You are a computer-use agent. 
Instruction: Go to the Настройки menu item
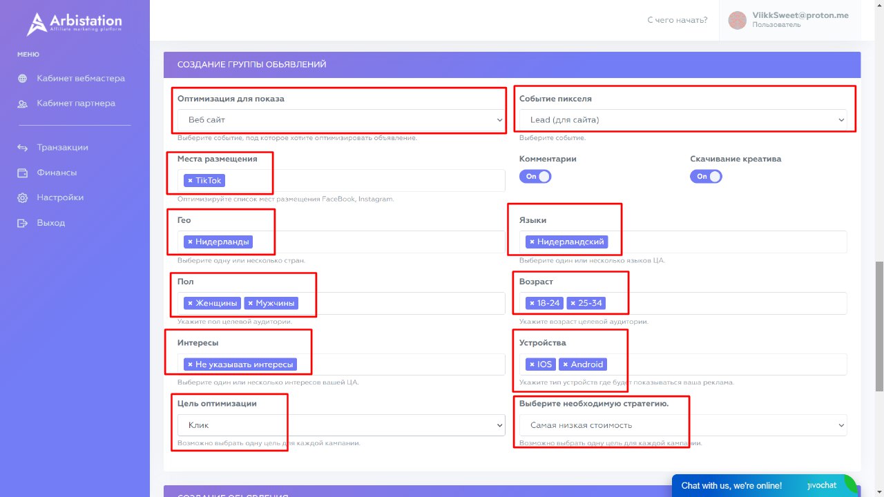click(60, 198)
